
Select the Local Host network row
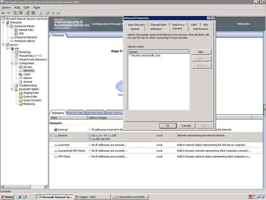tap(156, 145)
